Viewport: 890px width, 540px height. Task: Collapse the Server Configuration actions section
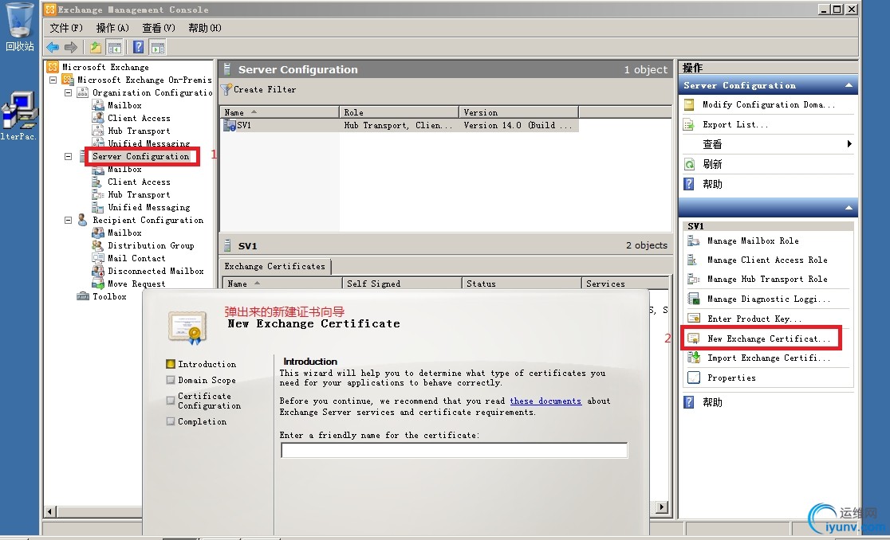click(849, 85)
